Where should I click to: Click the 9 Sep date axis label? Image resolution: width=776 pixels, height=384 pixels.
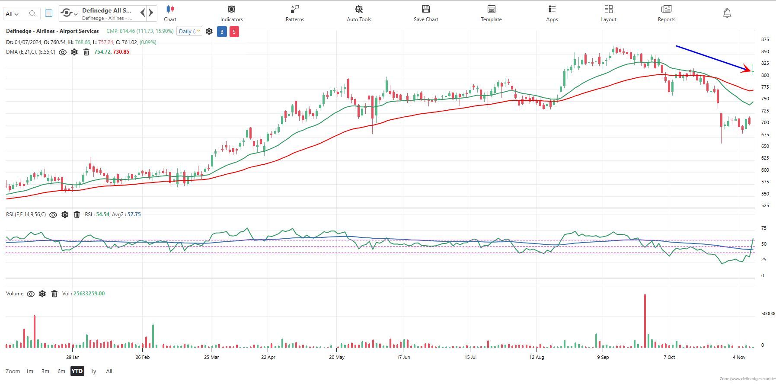(603, 357)
